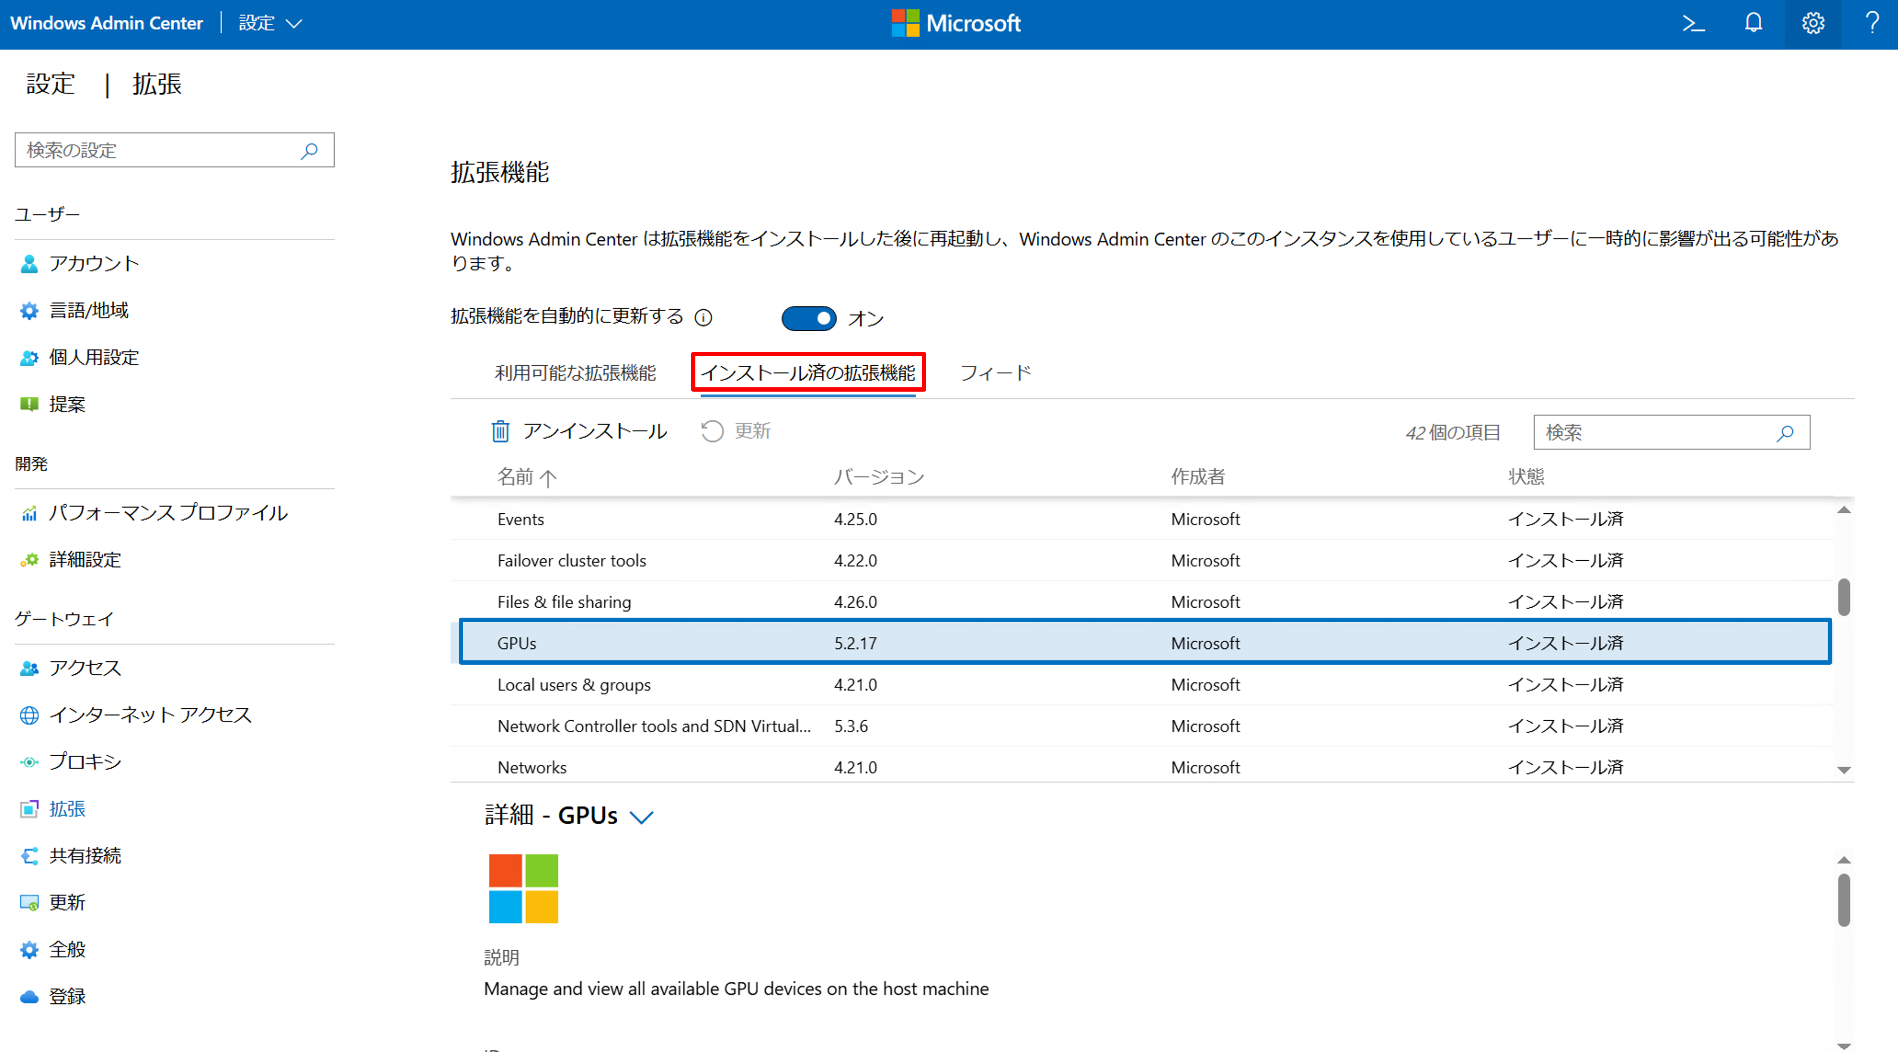Open アクセス in the gateway section

tap(85, 668)
